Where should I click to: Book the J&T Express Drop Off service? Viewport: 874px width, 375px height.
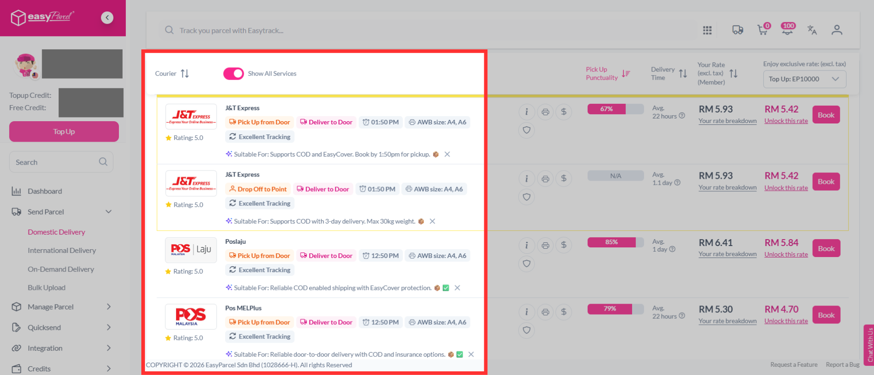coord(826,182)
